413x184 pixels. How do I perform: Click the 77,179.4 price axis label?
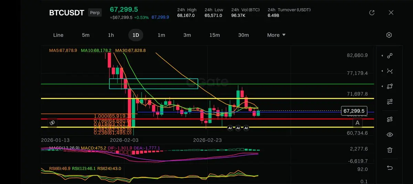point(358,73)
